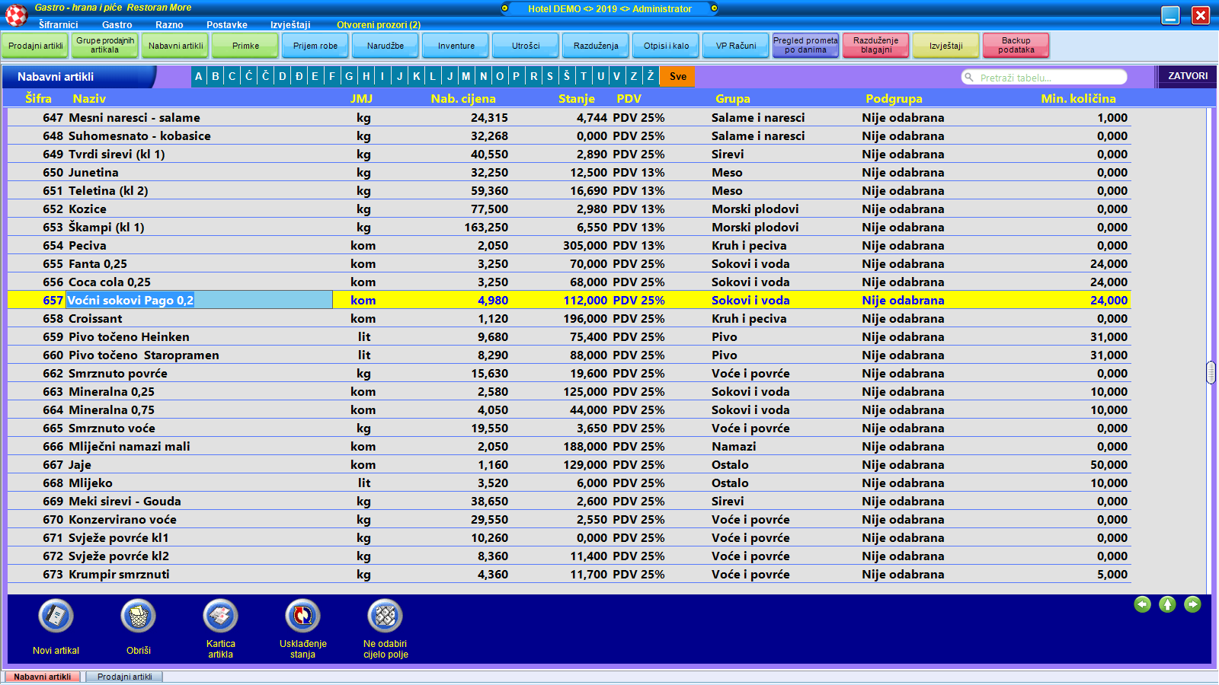Open the Šifrarnici menu
Image resolution: width=1219 pixels, height=685 pixels.
[58, 24]
